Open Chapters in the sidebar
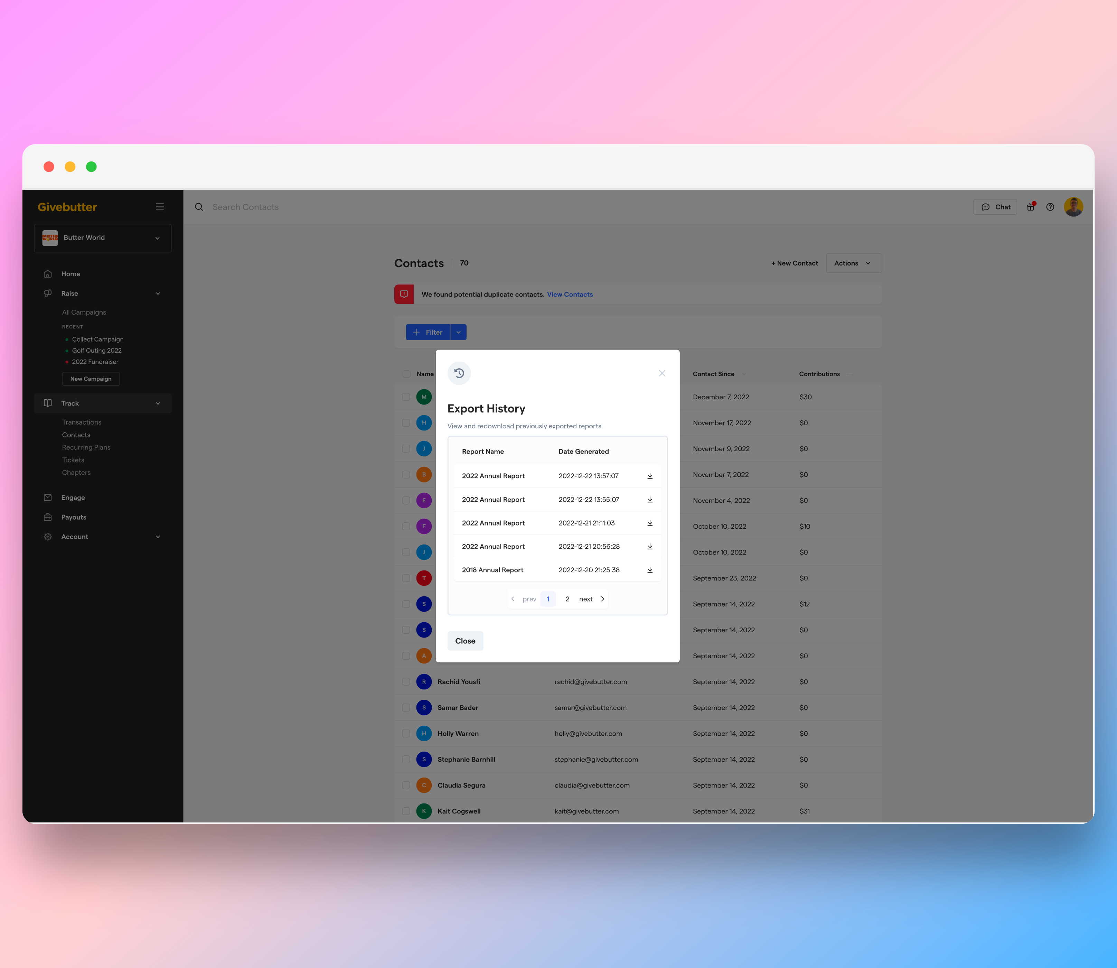 (x=76, y=473)
